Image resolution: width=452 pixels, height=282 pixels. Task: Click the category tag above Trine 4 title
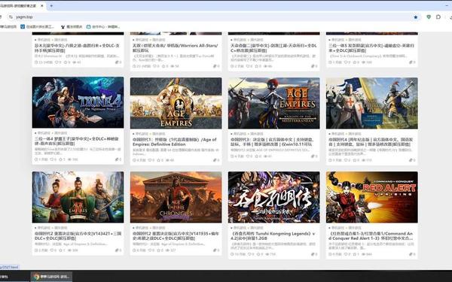pyautogui.click(x=50, y=133)
